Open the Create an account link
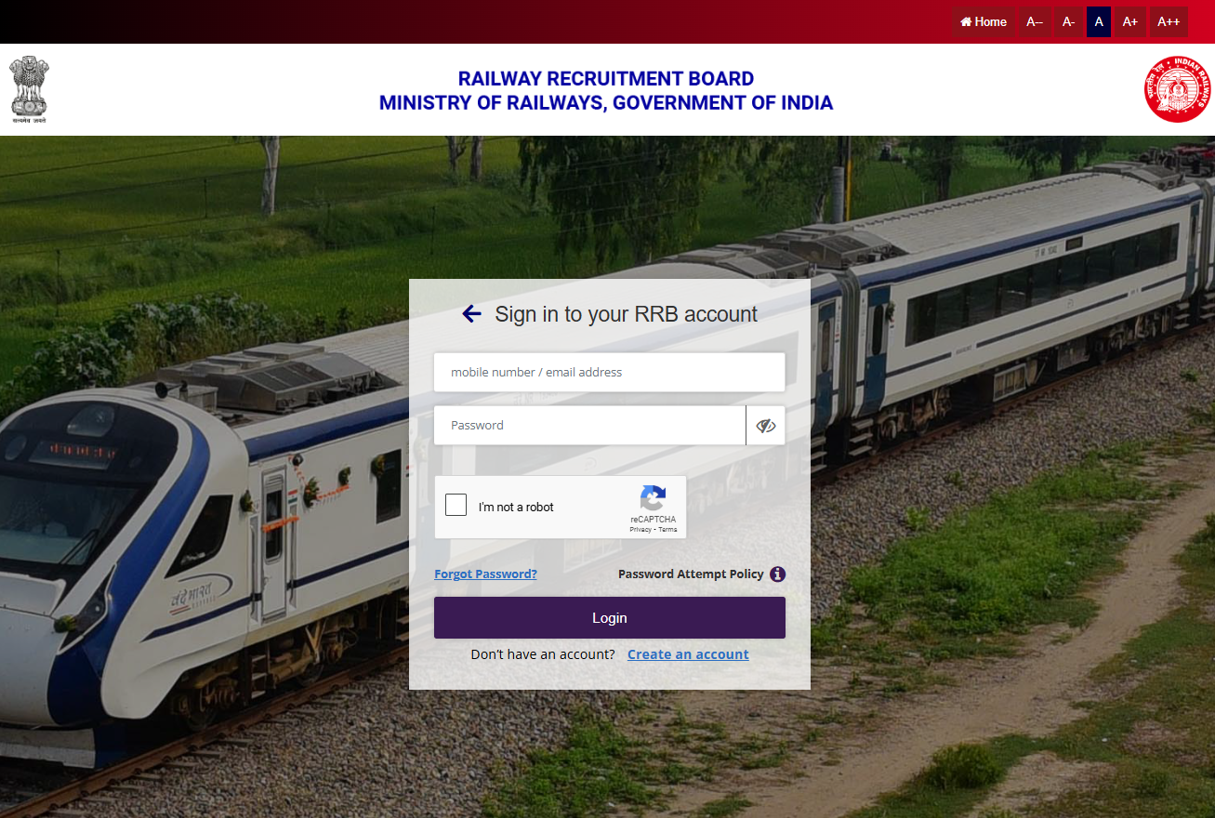 (x=688, y=654)
